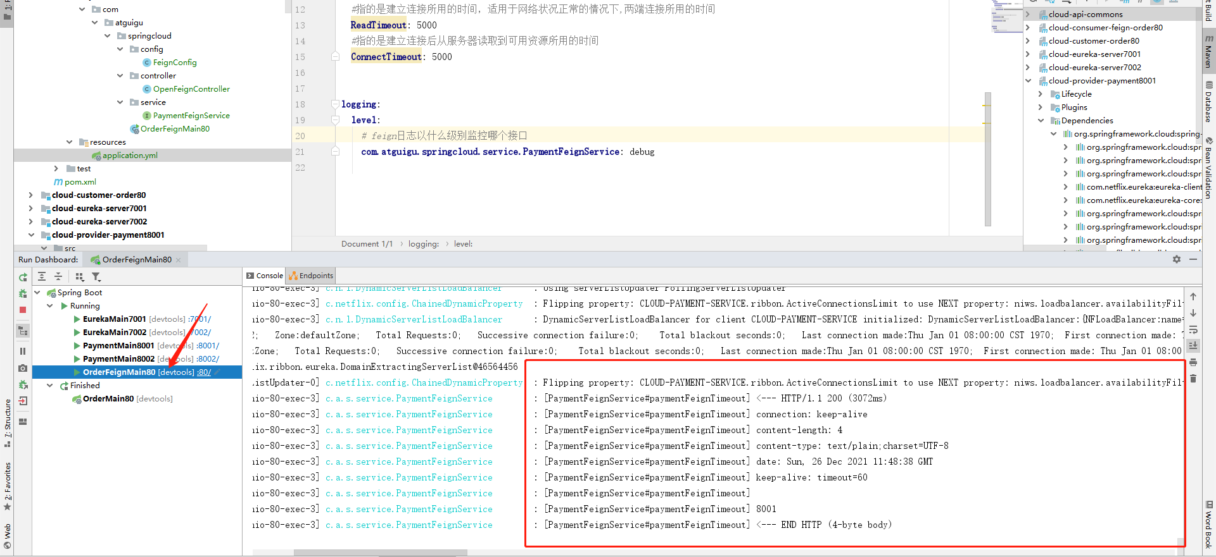Click the red exit arrow icon
This screenshot has width=1216, height=557.
pyautogui.click(x=23, y=401)
